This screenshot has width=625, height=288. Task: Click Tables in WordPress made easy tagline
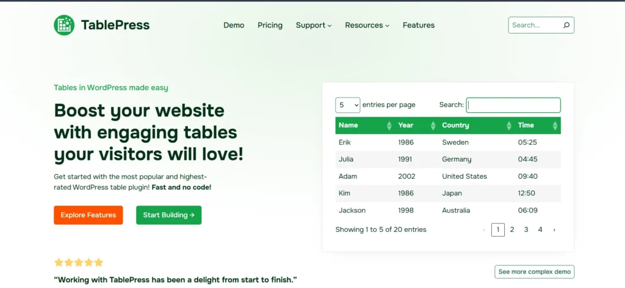tap(111, 88)
